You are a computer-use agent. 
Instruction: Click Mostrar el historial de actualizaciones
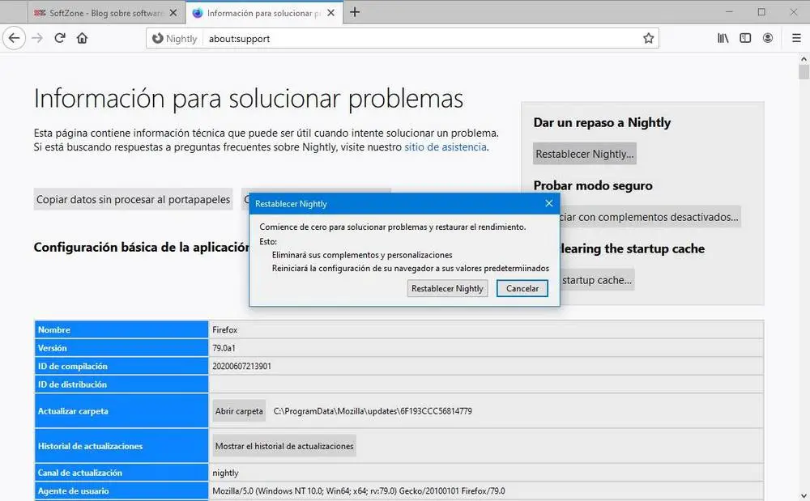pyautogui.click(x=284, y=446)
